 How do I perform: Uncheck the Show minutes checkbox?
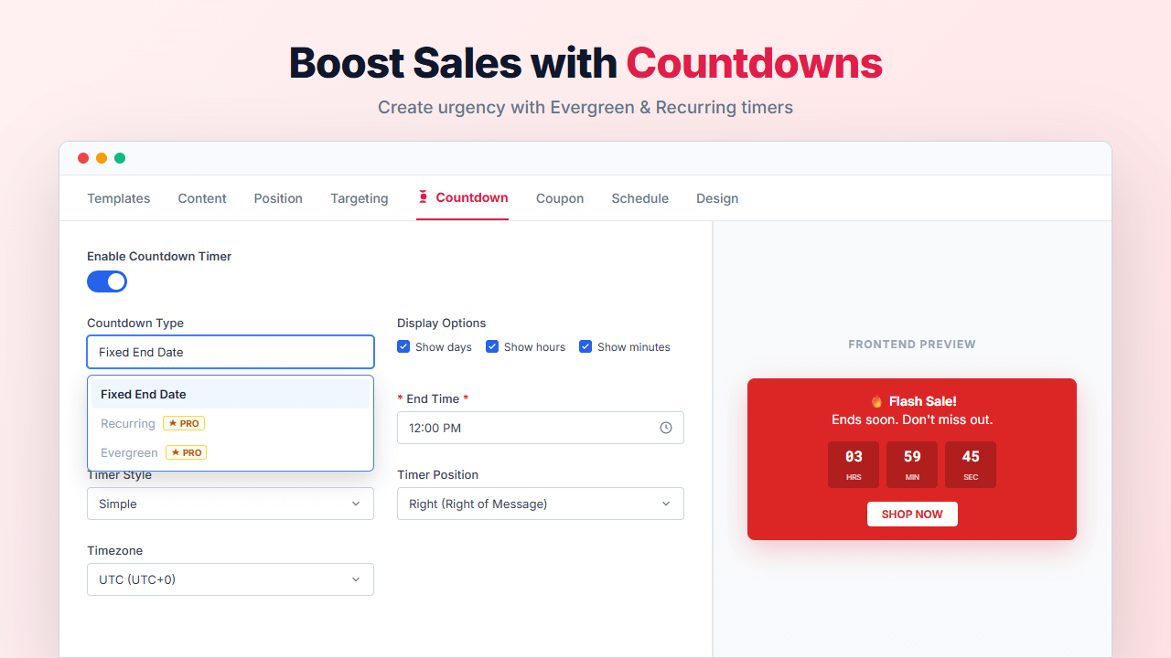click(x=585, y=346)
